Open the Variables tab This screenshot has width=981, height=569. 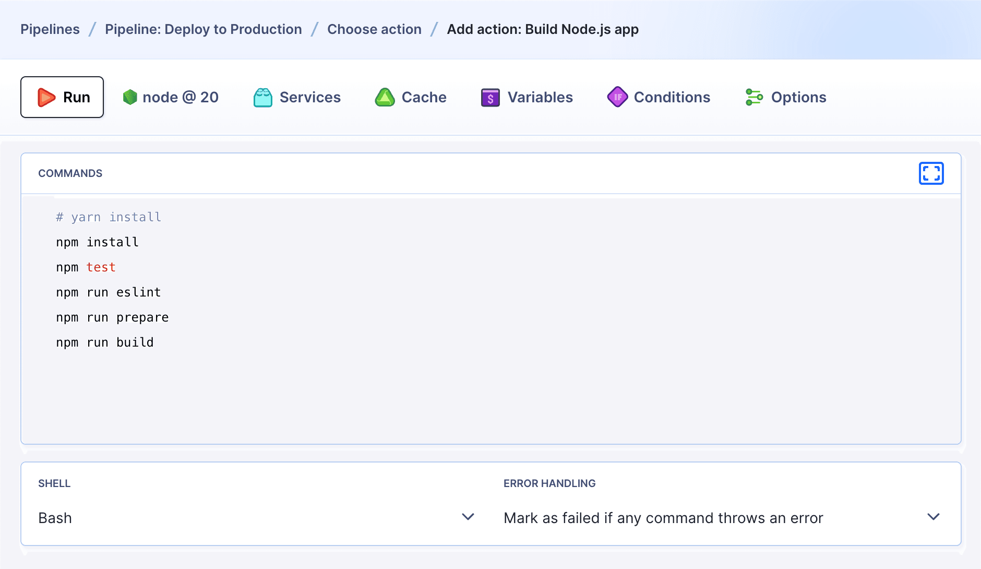[540, 97]
